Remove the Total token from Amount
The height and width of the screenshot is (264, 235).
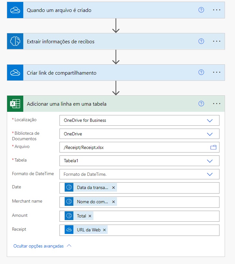[90, 216]
